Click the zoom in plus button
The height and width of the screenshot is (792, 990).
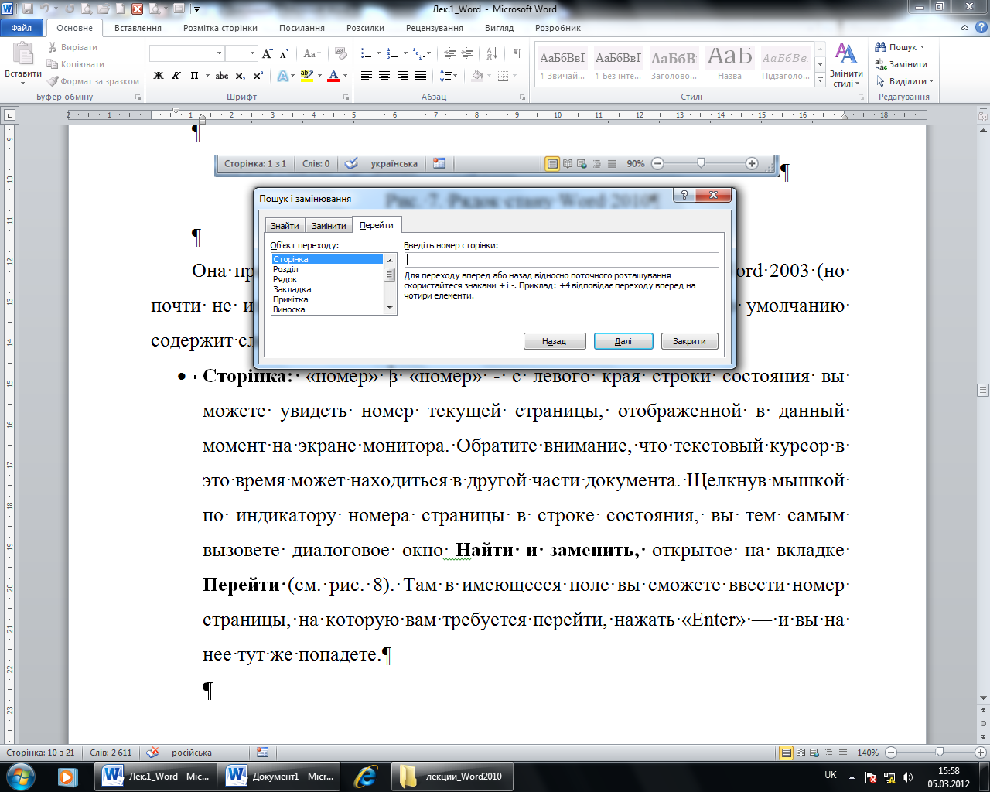pyautogui.click(x=981, y=752)
